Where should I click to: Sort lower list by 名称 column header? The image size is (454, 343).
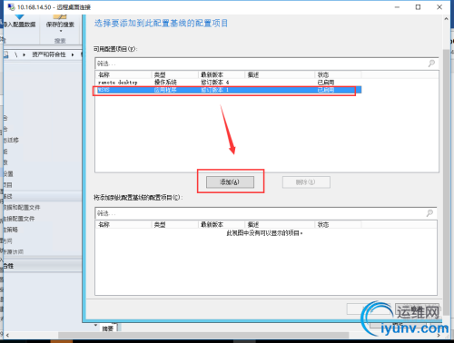tap(123, 224)
